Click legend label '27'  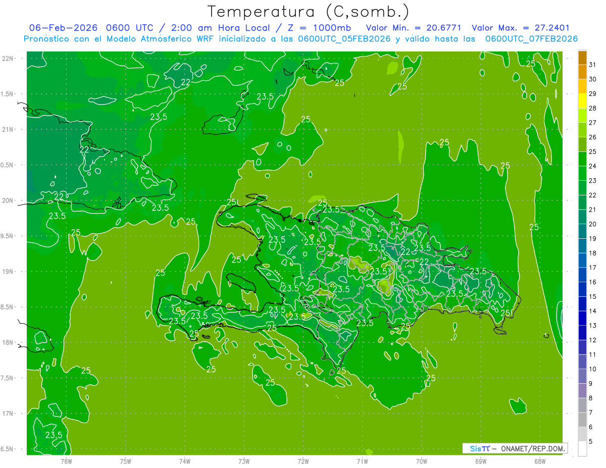(593, 123)
